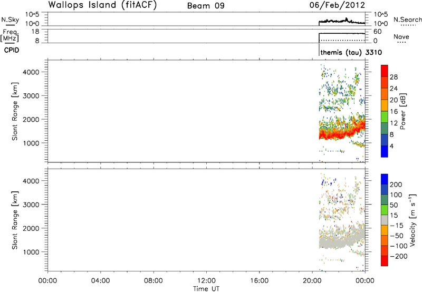The height and width of the screenshot is (292, 422).
Task: Click the red top of the power colorbar
Action: pyautogui.click(x=385, y=71)
